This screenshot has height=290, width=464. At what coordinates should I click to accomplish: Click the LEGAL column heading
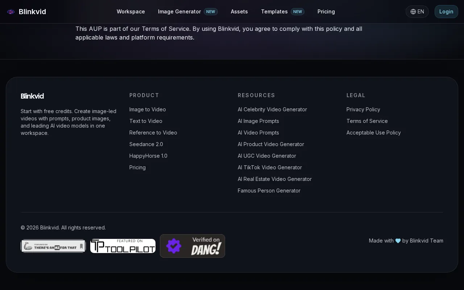pos(356,95)
